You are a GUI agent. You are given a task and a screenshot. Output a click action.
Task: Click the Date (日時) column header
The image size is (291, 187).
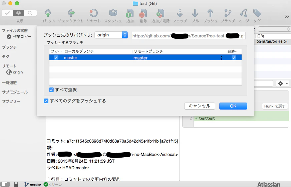click(261, 36)
